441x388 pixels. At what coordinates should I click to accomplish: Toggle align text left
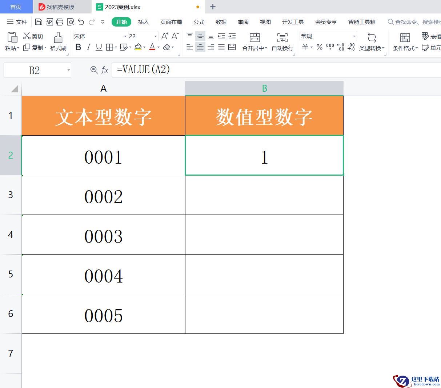pos(190,47)
